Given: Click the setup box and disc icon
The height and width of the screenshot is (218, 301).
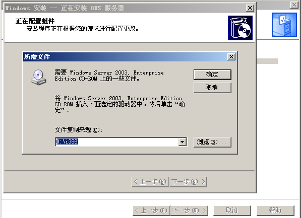Looking at the screenshot, I should click(x=240, y=28).
